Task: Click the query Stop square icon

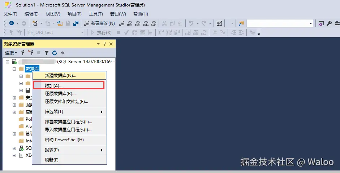Action: [119, 32]
